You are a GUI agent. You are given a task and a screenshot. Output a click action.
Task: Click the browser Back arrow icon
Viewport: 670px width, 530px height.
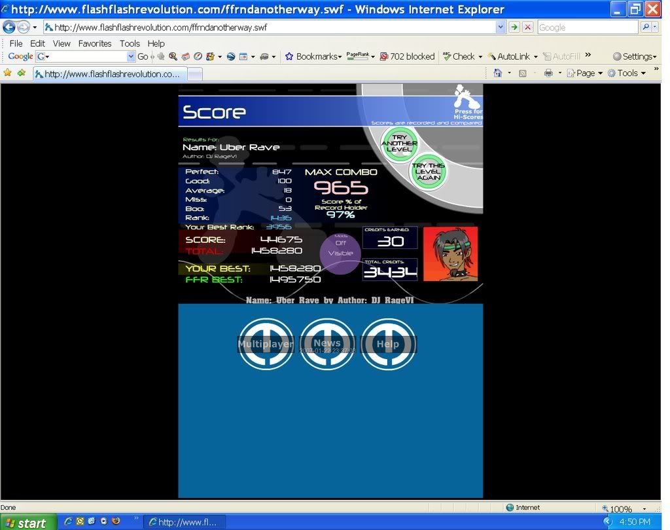[9, 28]
